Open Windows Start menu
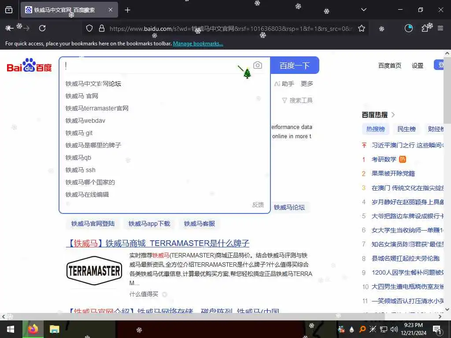The height and width of the screenshot is (338, 451). pos(11,329)
